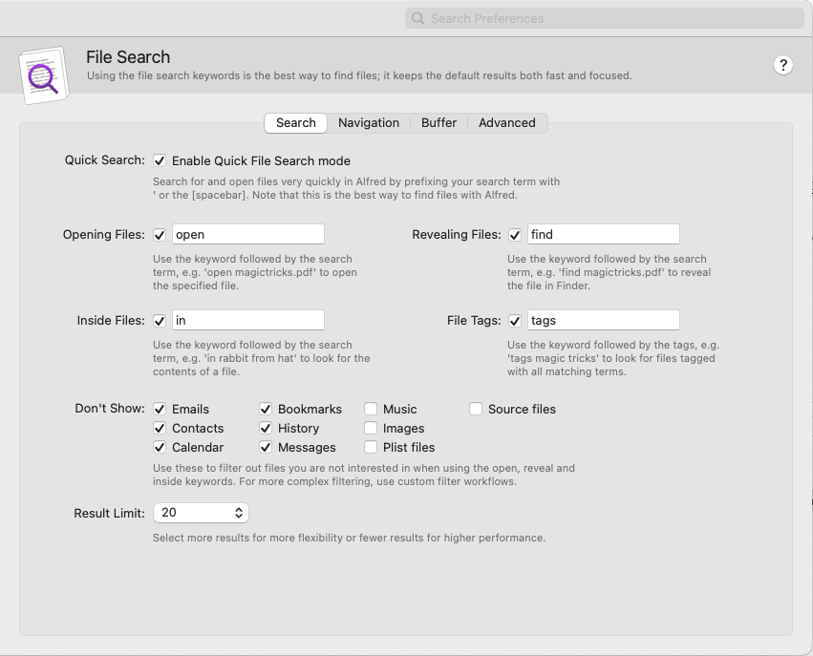Image resolution: width=813 pixels, height=656 pixels.
Task: Click the magnifying glass in Search Preferences
Action: click(417, 19)
